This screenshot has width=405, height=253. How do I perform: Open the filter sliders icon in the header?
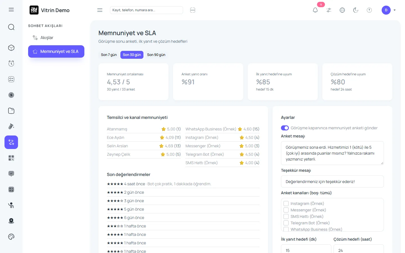tap(329, 10)
